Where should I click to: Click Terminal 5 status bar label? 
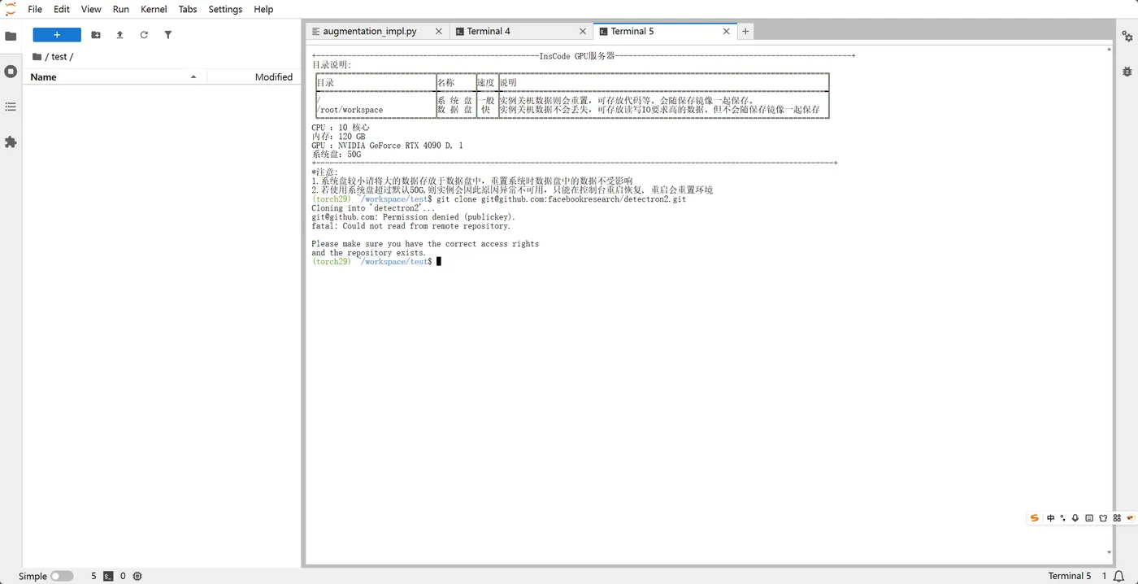click(1070, 576)
